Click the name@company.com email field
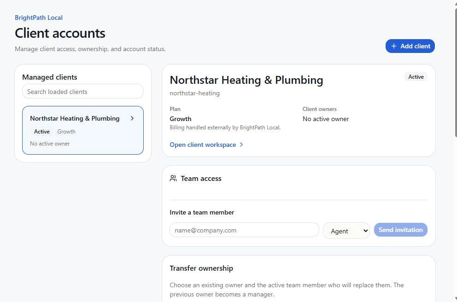This screenshot has width=457, height=302. pos(244,230)
